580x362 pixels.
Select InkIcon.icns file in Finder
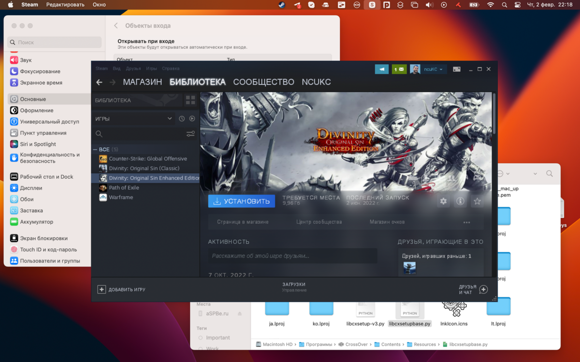click(454, 324)
